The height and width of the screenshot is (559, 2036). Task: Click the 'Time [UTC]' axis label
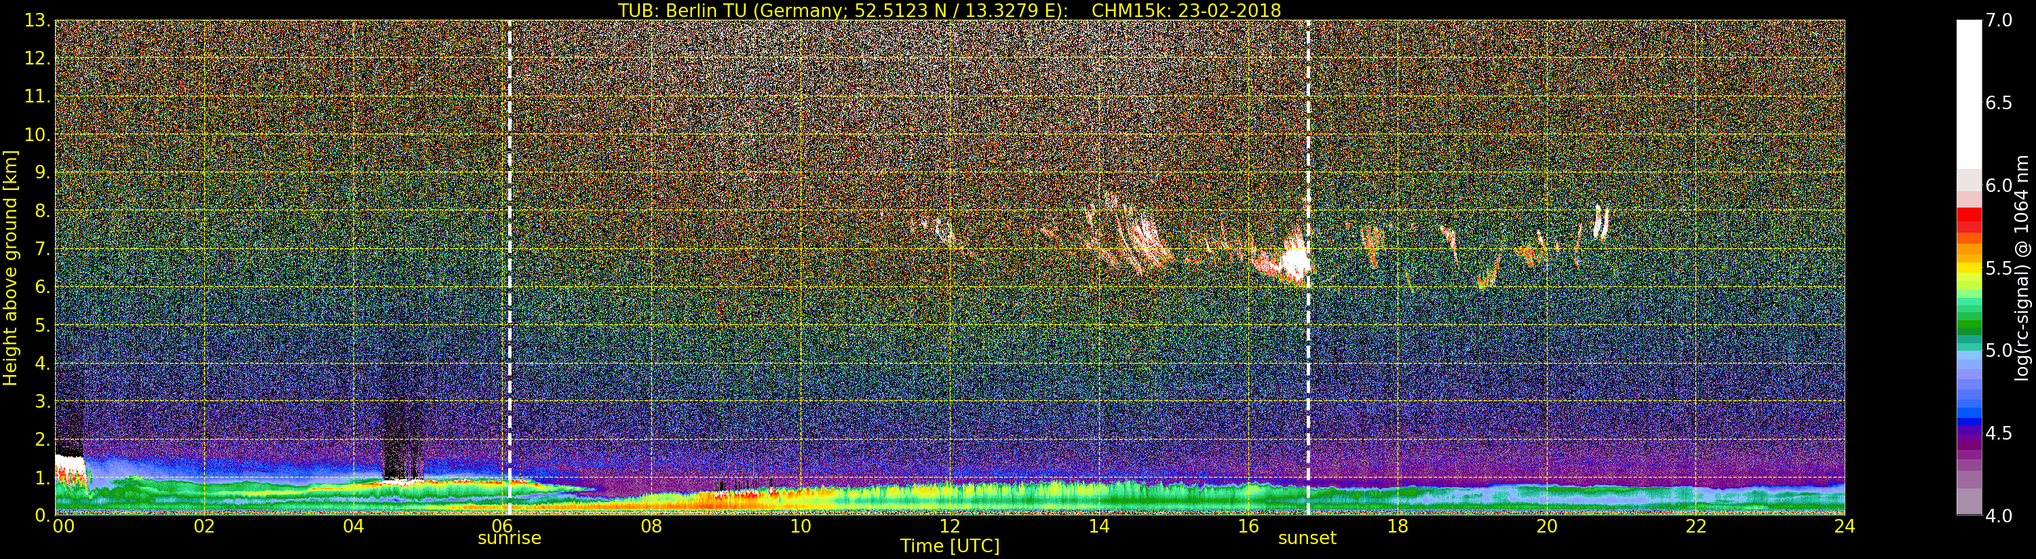tap(949, 546)
